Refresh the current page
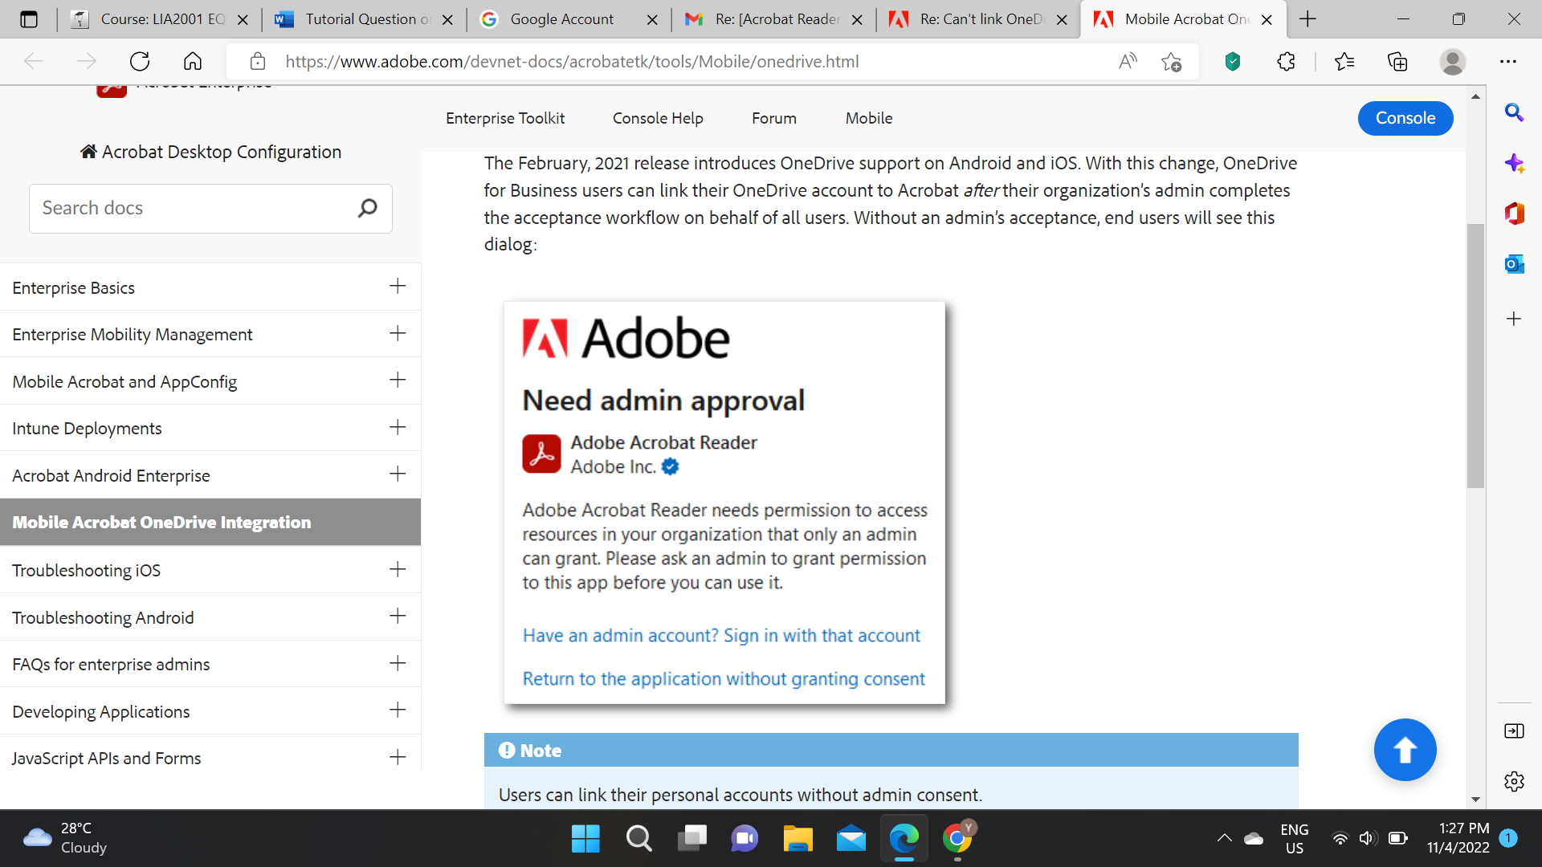Image resolution: width=1542 pixels, height=867 pixels. 140,61
